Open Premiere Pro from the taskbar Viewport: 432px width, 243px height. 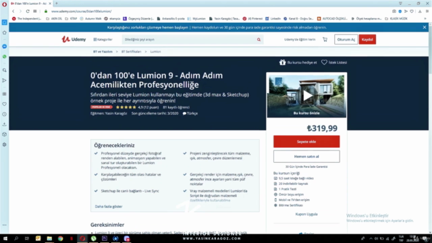pos(105,238)
